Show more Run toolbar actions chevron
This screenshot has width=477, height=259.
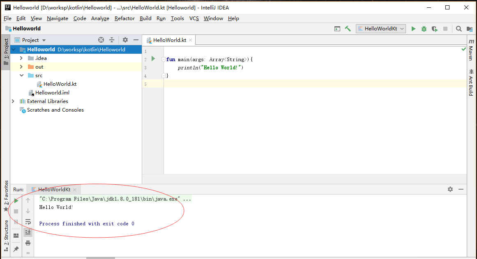point(28,253)
